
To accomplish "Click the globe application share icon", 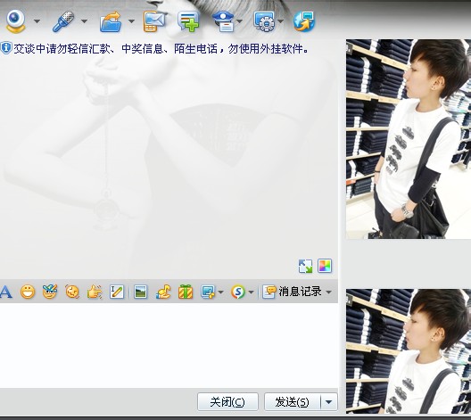I will click(303, 21).
